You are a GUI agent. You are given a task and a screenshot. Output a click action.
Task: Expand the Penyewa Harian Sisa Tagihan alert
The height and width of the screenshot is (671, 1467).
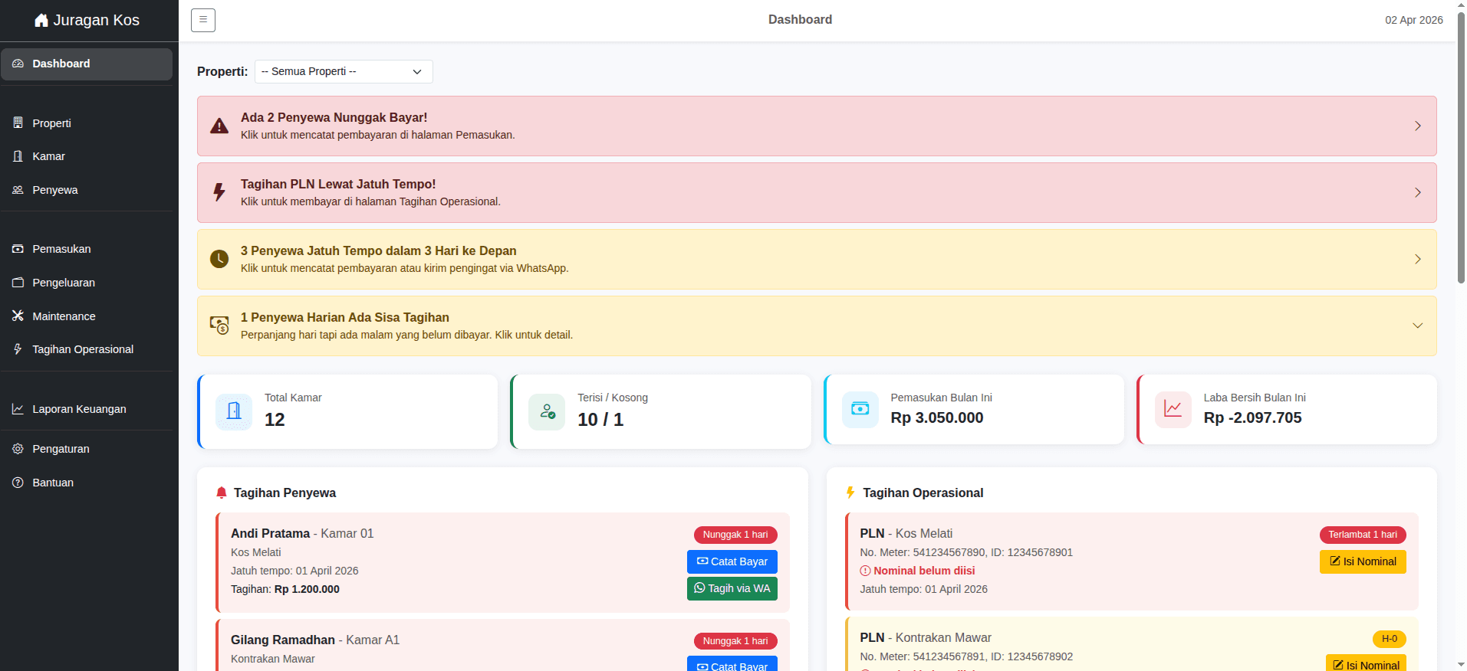1418,326
